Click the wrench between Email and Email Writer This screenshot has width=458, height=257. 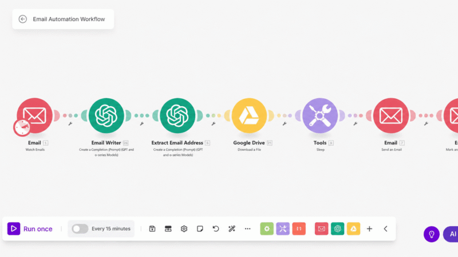[x=70, y=124]
